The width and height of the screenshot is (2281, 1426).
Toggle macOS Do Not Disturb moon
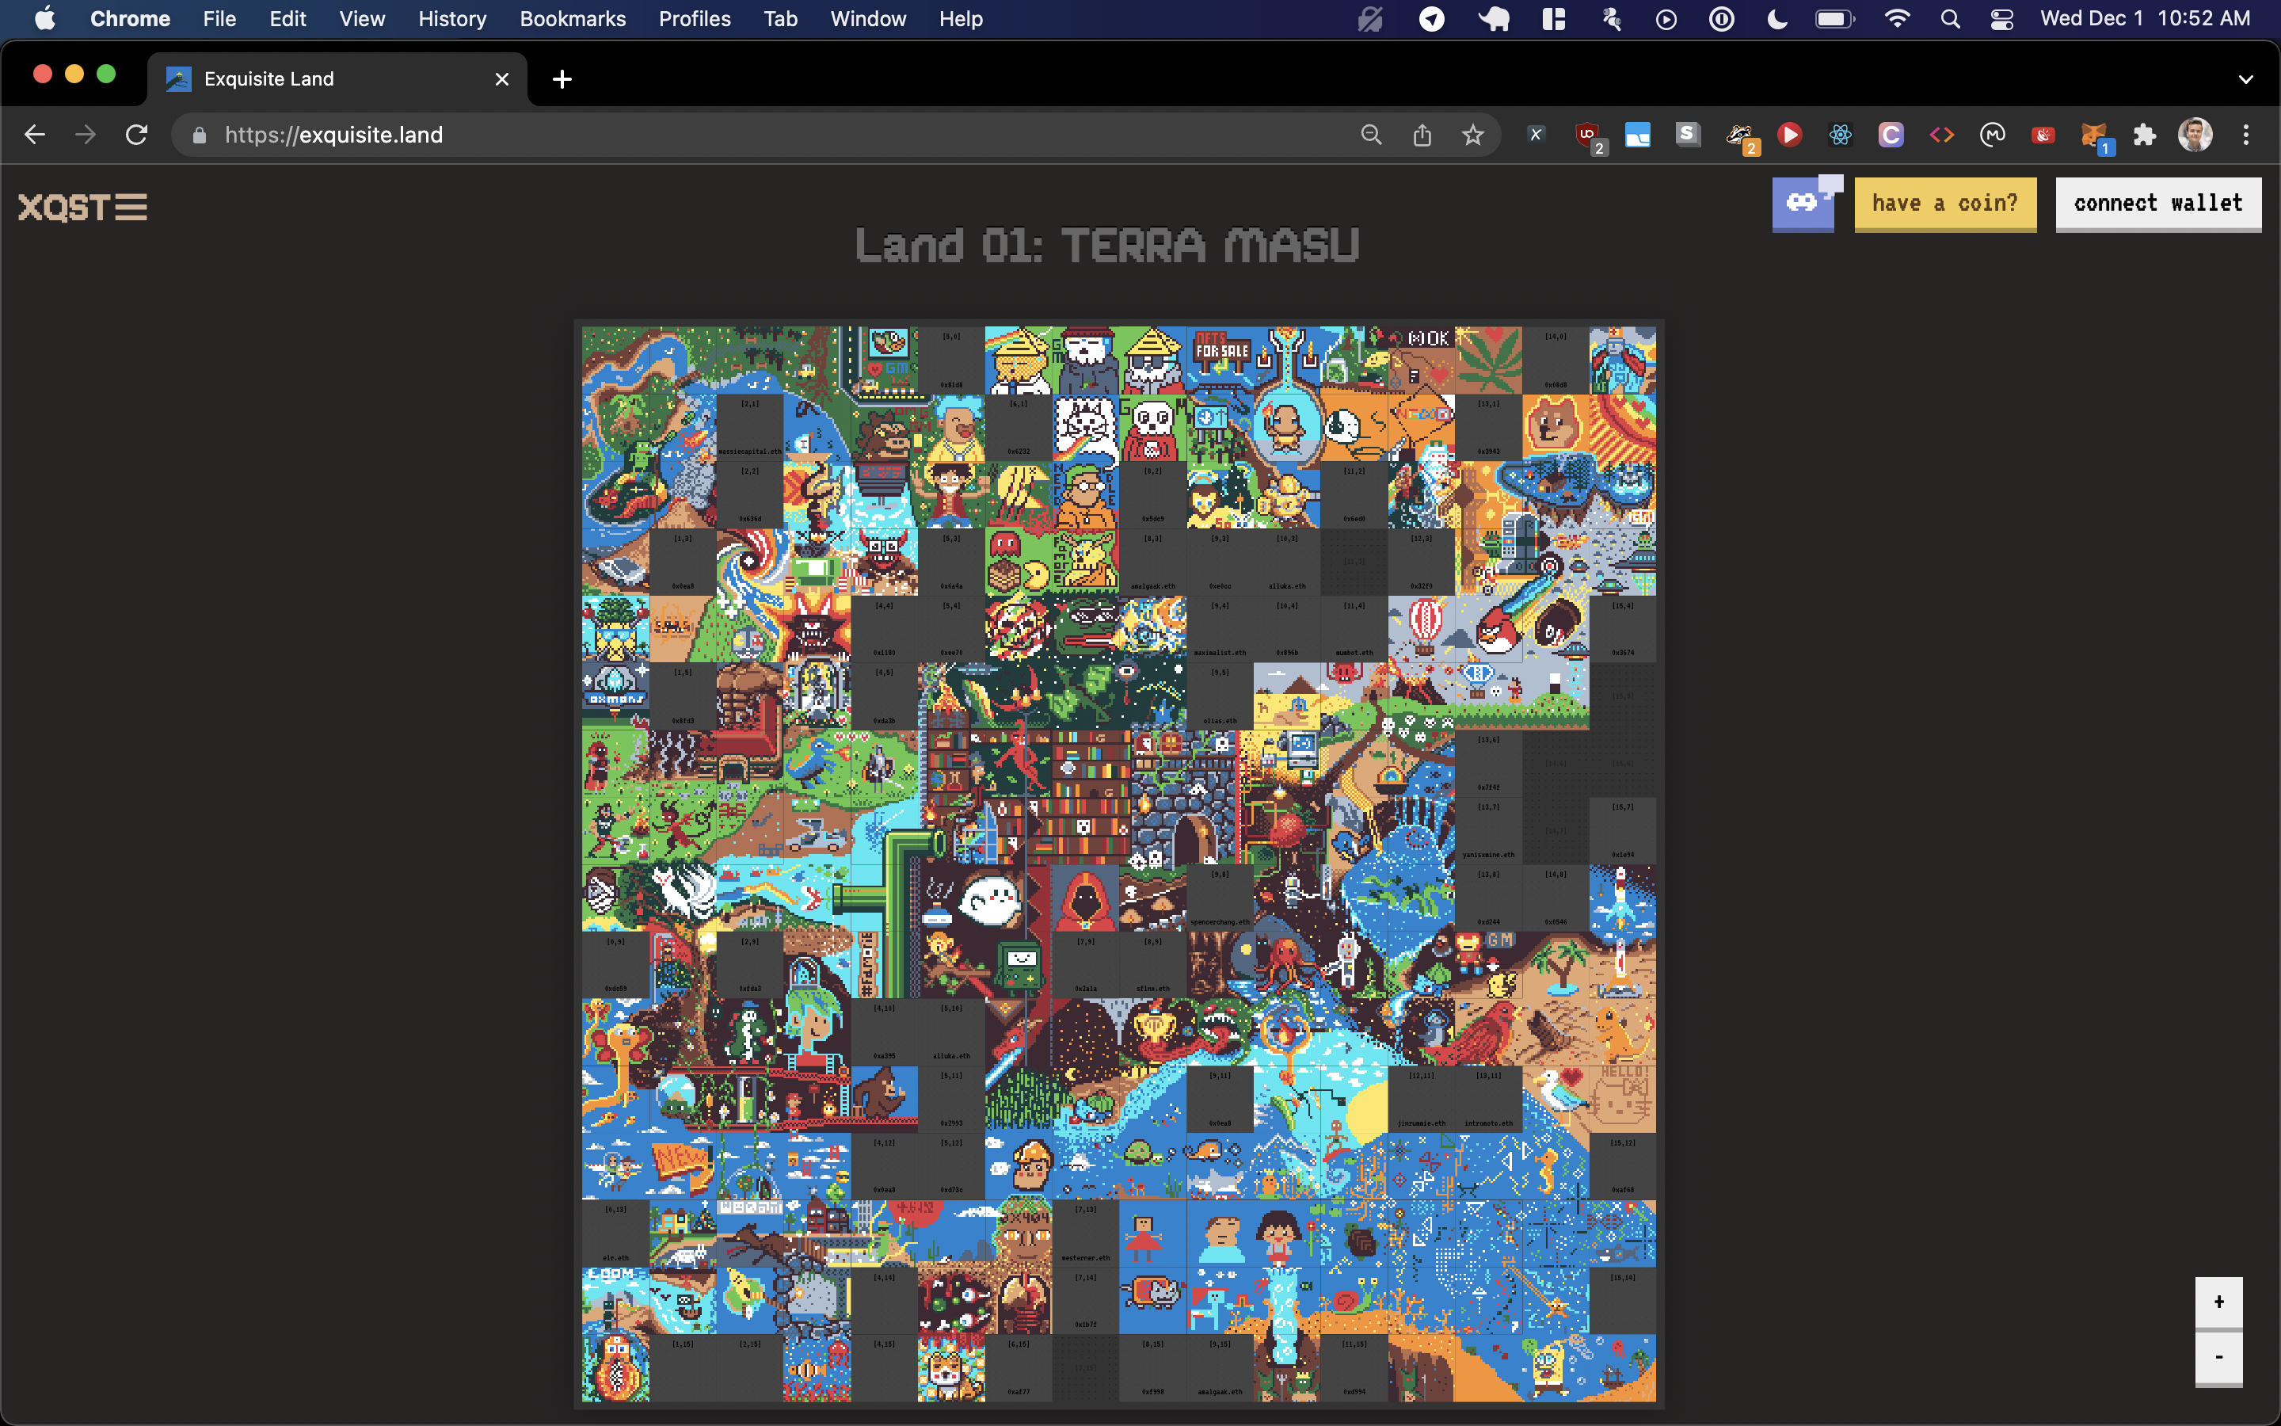point(1776,19)
